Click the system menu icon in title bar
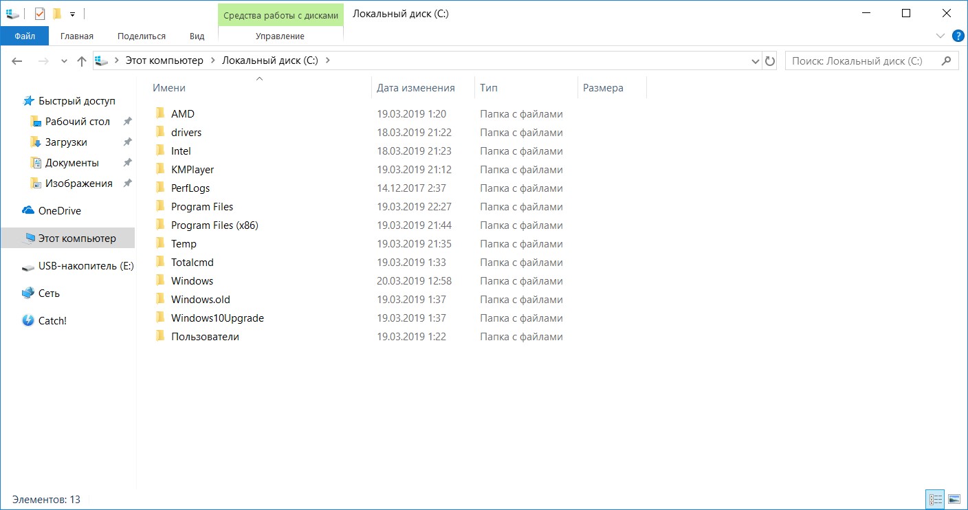The width and height of the screenshot is (968, 510). 12,13
